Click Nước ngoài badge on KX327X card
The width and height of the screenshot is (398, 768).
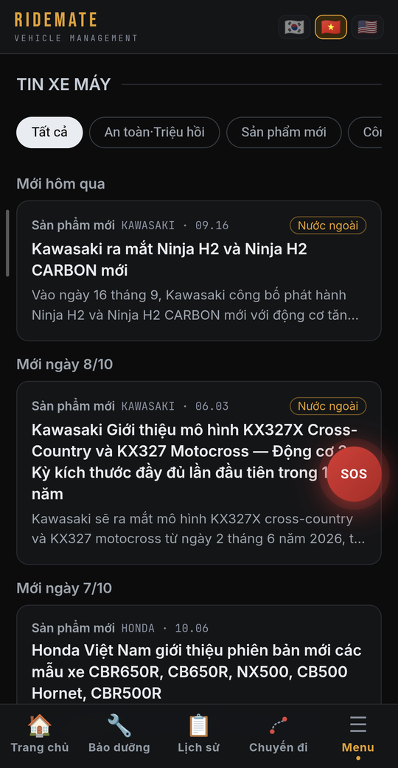tap(328, 406)
